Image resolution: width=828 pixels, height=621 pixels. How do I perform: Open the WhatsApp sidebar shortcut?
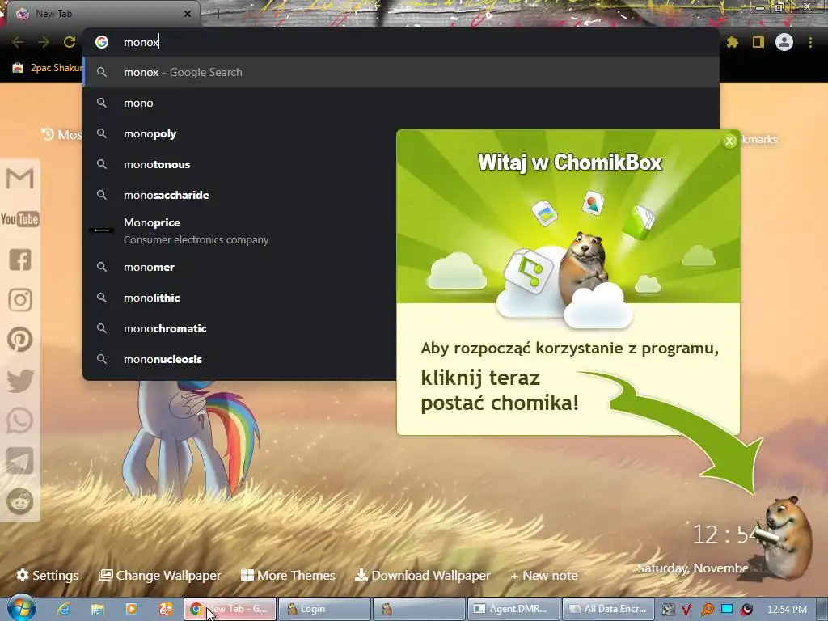coord(20,420)
